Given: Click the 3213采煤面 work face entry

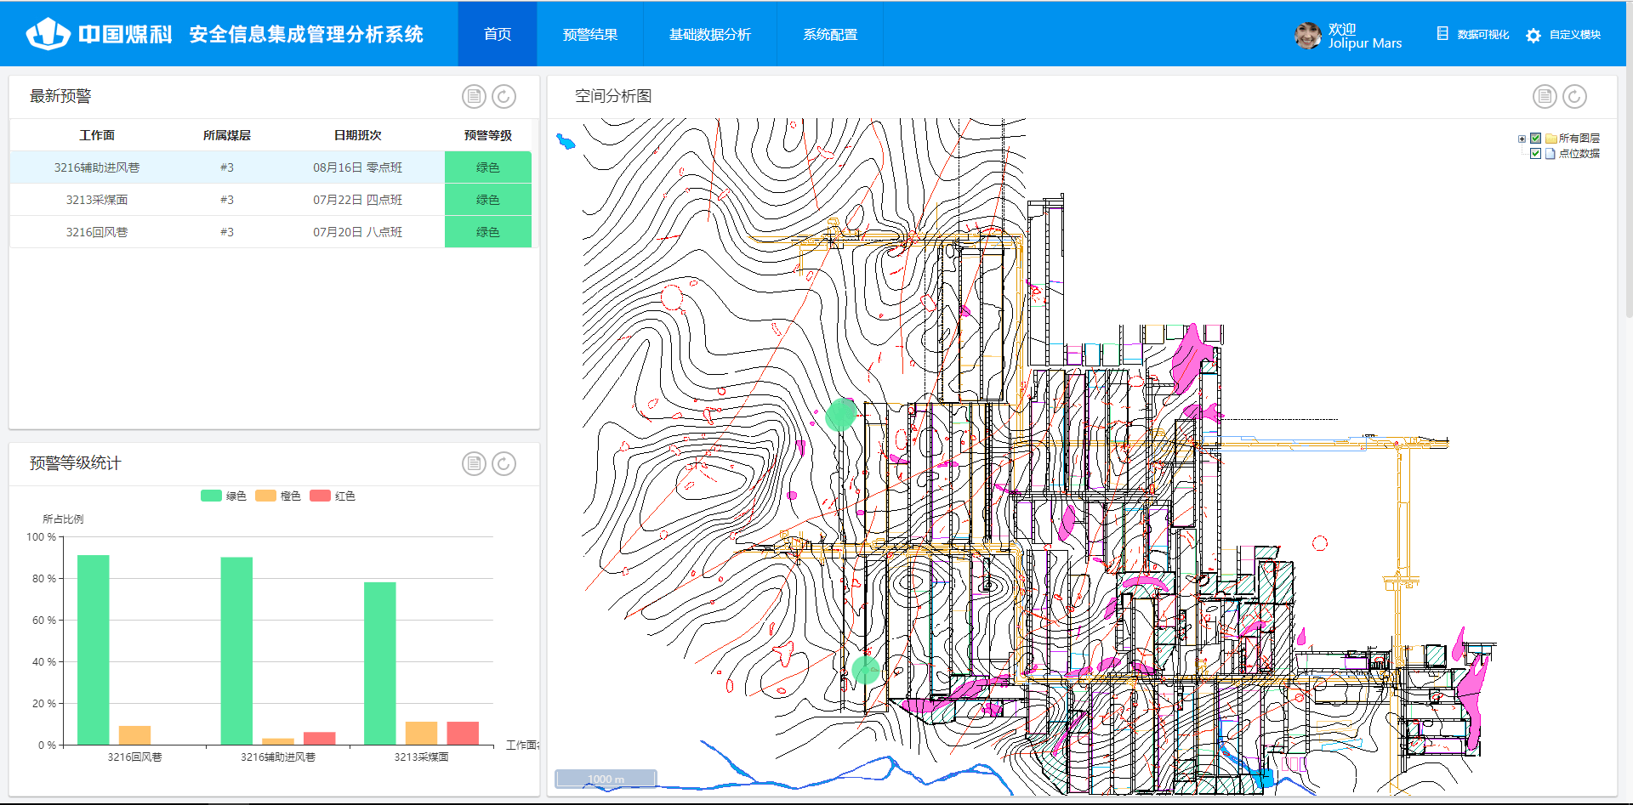Looking at the screenshot, I should coord(97,200).
